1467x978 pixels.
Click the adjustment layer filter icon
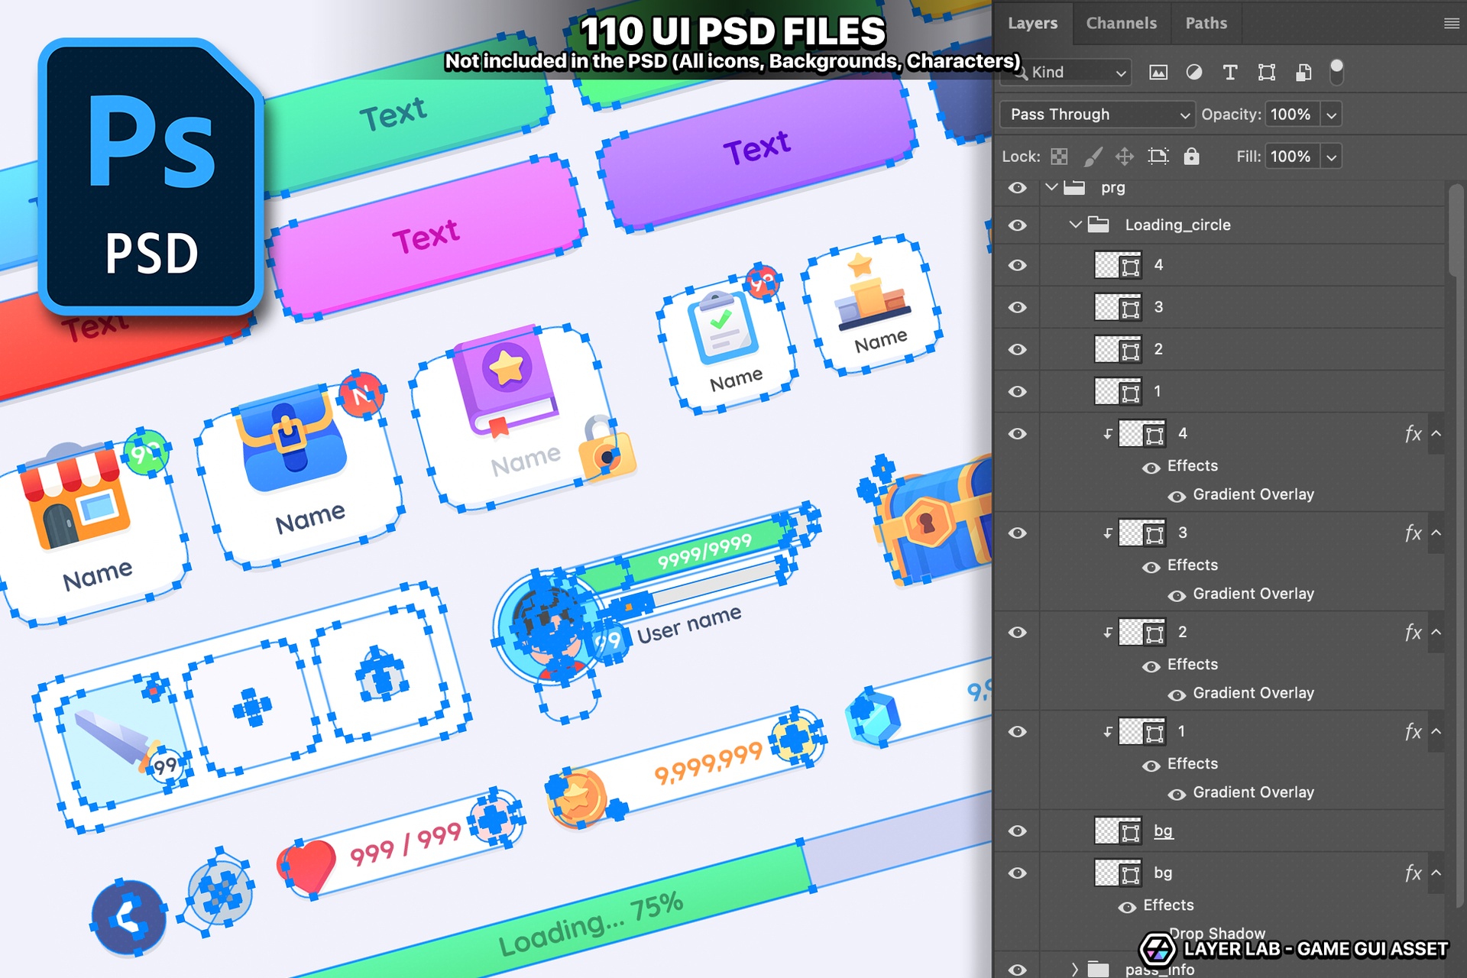(x=1193, y=73)
